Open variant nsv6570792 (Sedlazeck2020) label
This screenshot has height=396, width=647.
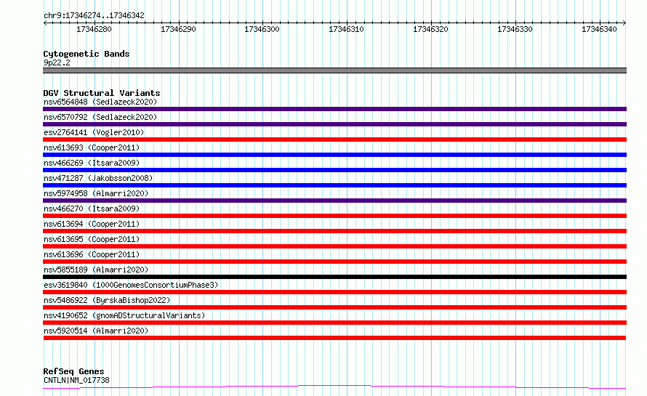(x=100, y=117)
